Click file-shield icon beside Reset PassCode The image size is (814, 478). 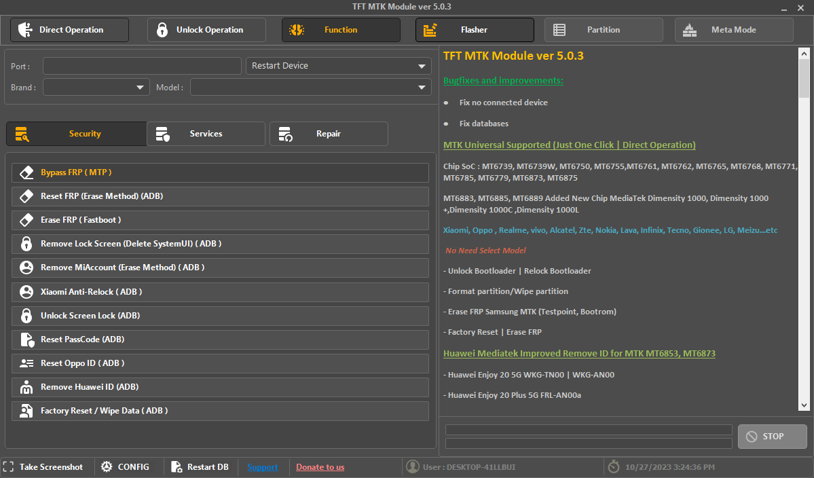tap(27, 339)
